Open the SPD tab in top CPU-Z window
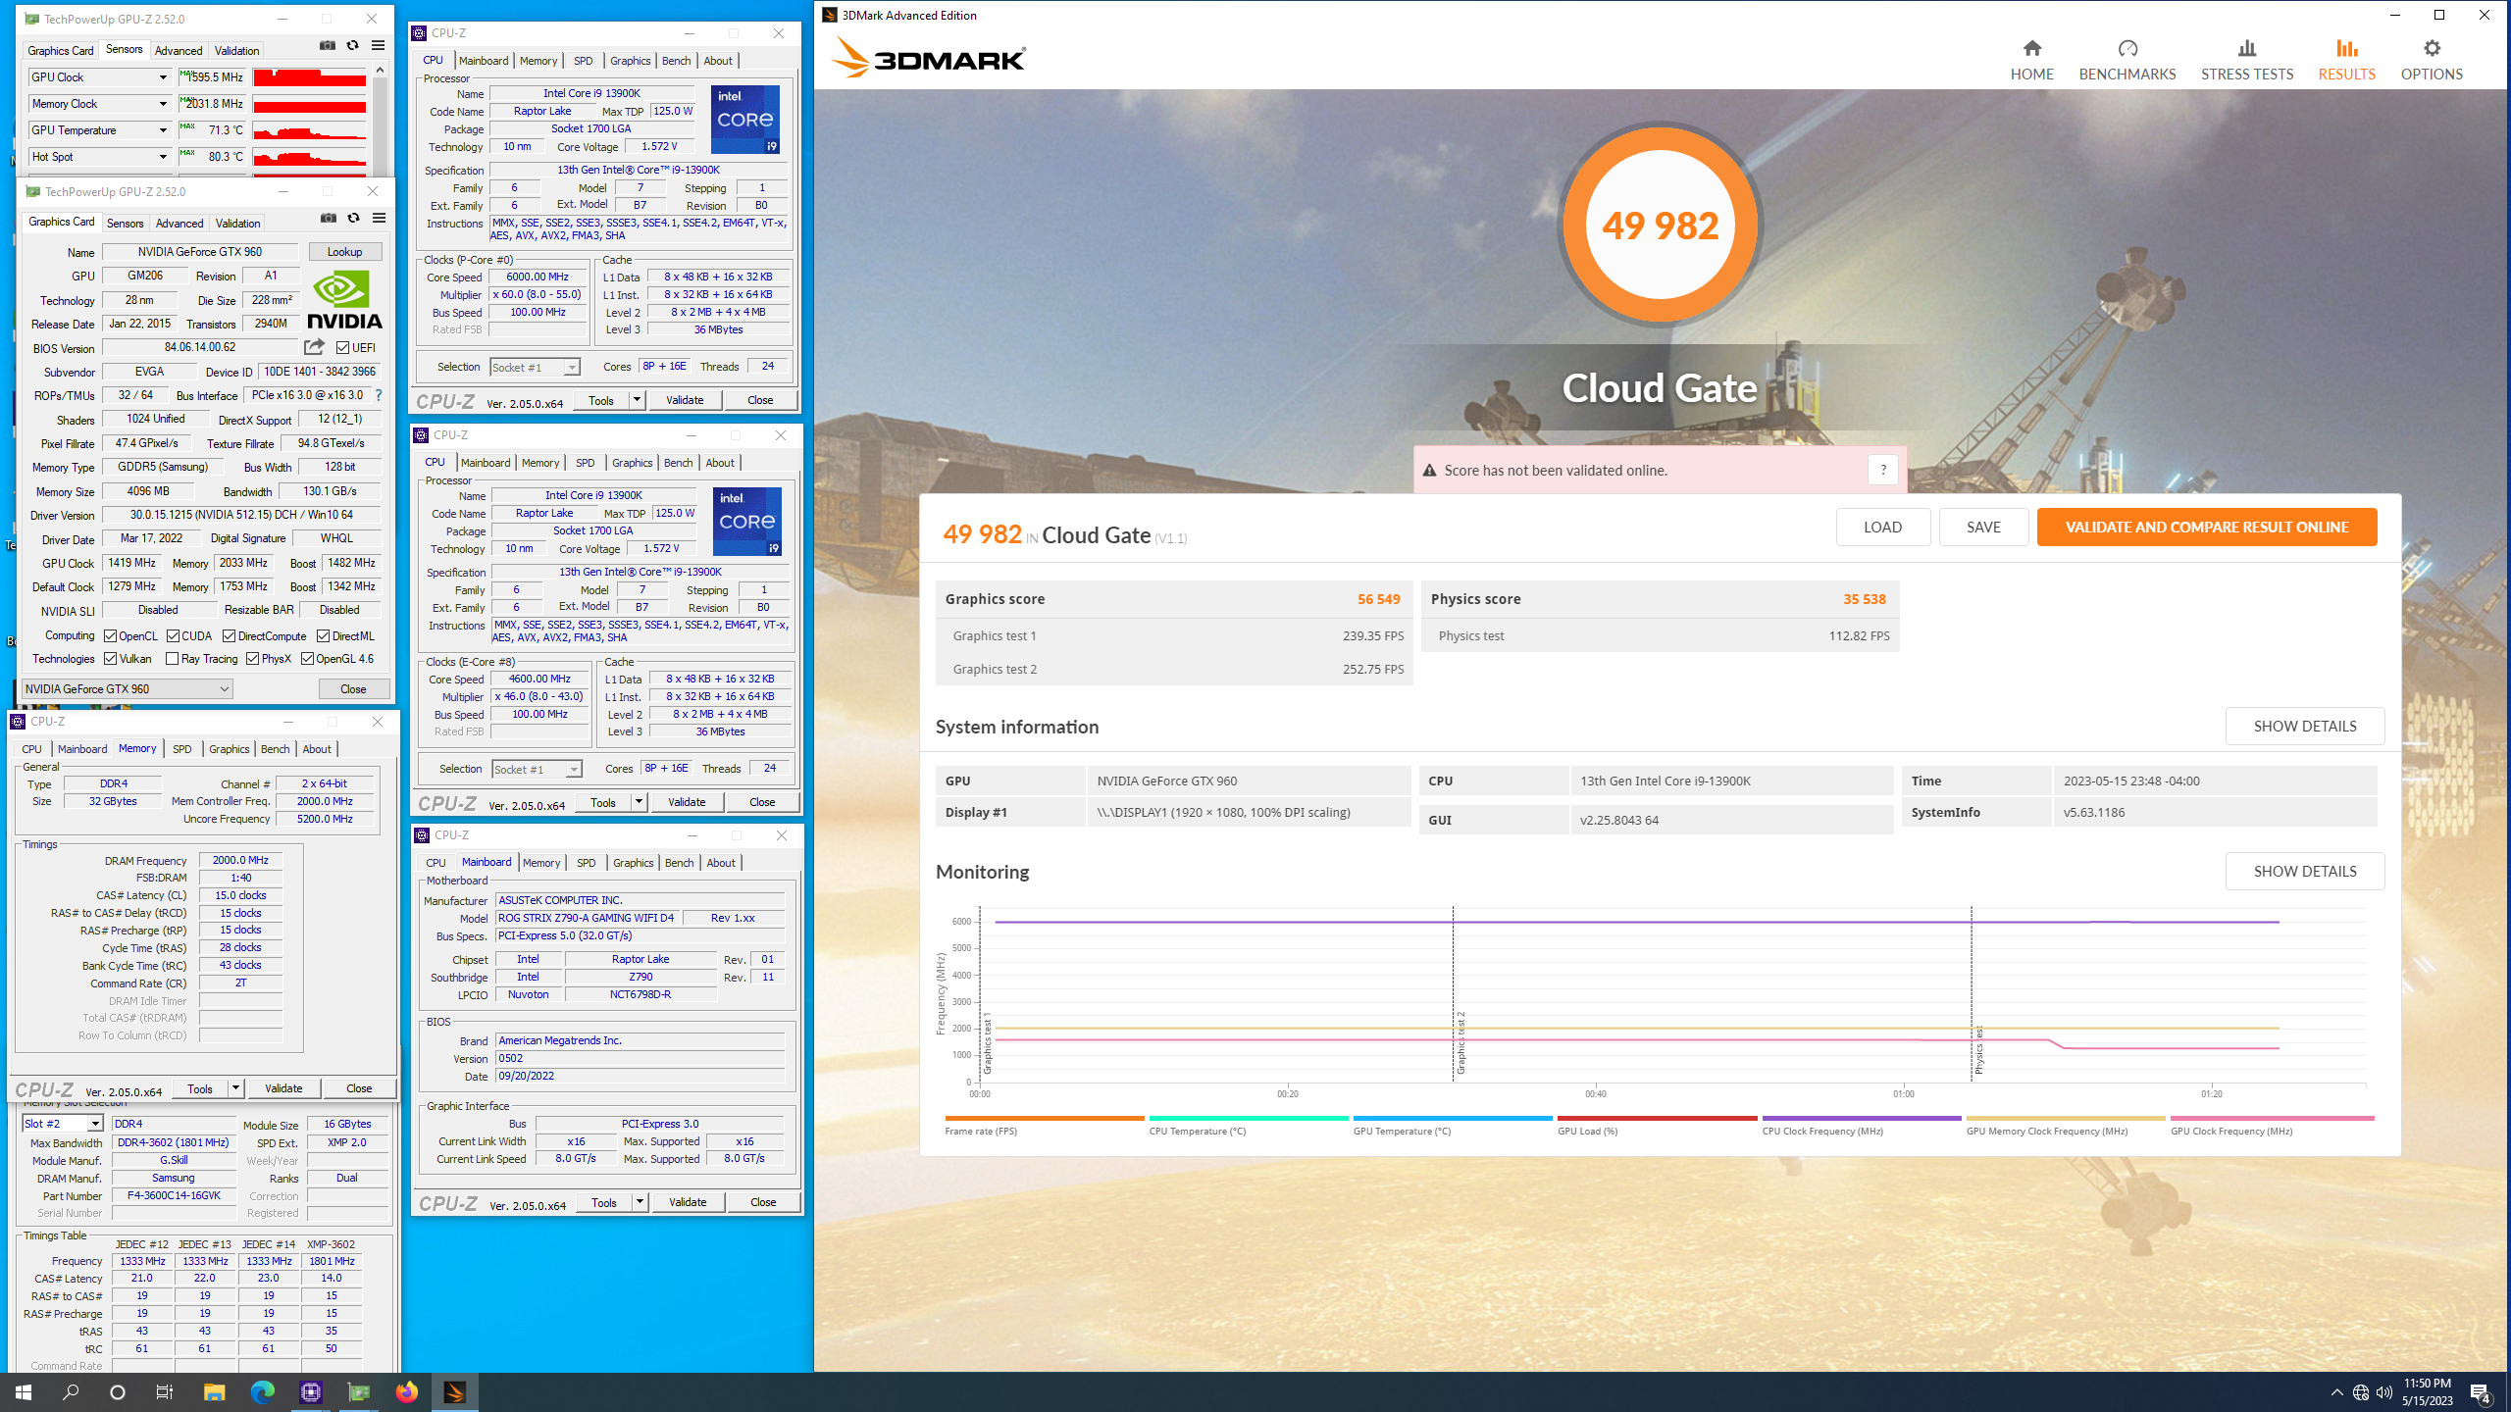The width and height of the screenshot is (2511, 1412). [x=583, y=61]
